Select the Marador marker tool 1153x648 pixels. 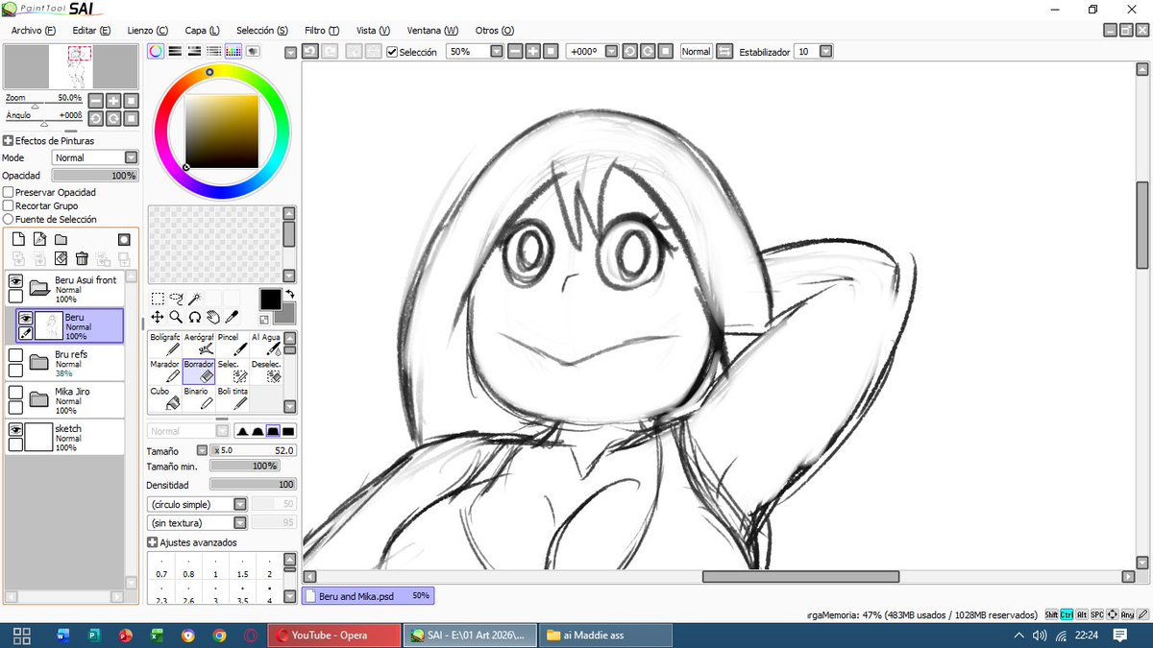click(x=165, y=371)
